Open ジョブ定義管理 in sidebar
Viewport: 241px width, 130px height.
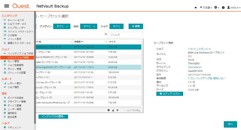coord(16,65)
